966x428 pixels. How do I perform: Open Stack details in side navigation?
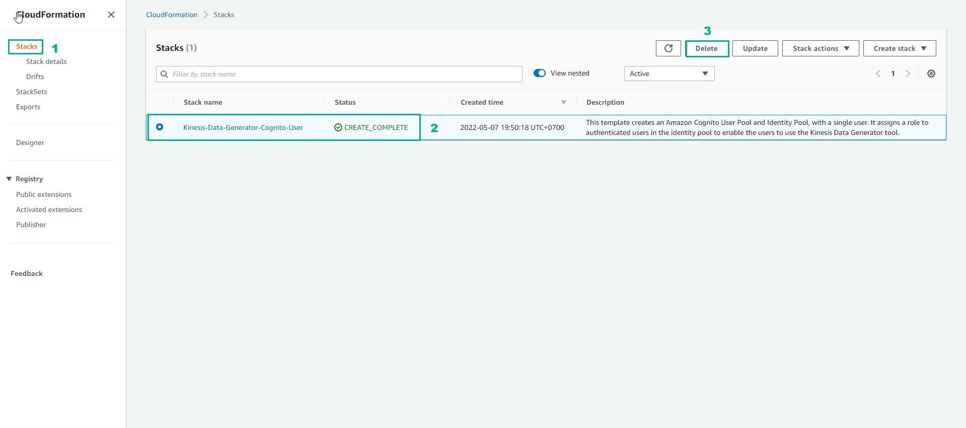point(46,61)
